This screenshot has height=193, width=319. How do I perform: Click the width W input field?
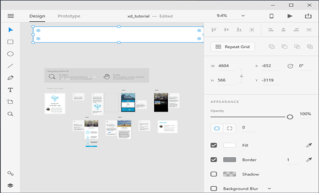click(227, 66)
